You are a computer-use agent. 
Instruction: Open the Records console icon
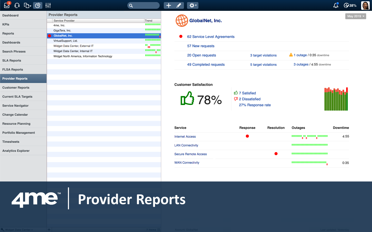coord(27,5)
